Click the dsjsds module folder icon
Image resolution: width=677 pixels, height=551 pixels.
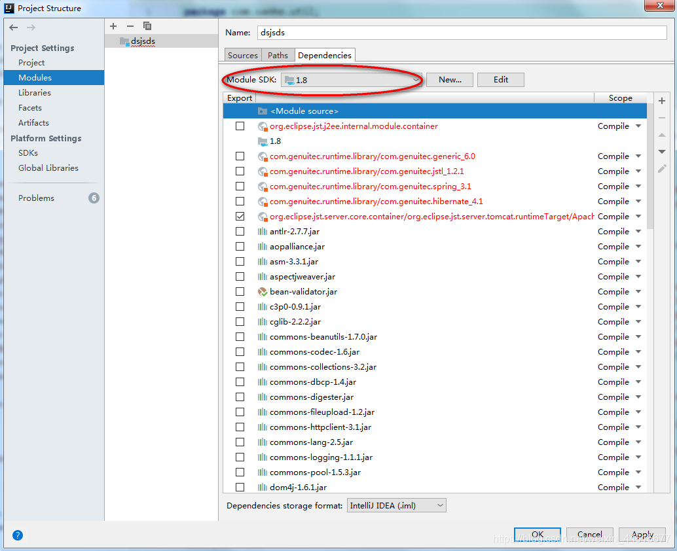(x=124, y=41)
